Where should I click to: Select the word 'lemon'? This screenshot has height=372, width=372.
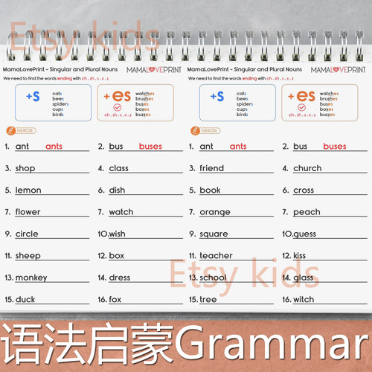pyautogui.click(x=28, y=190)
